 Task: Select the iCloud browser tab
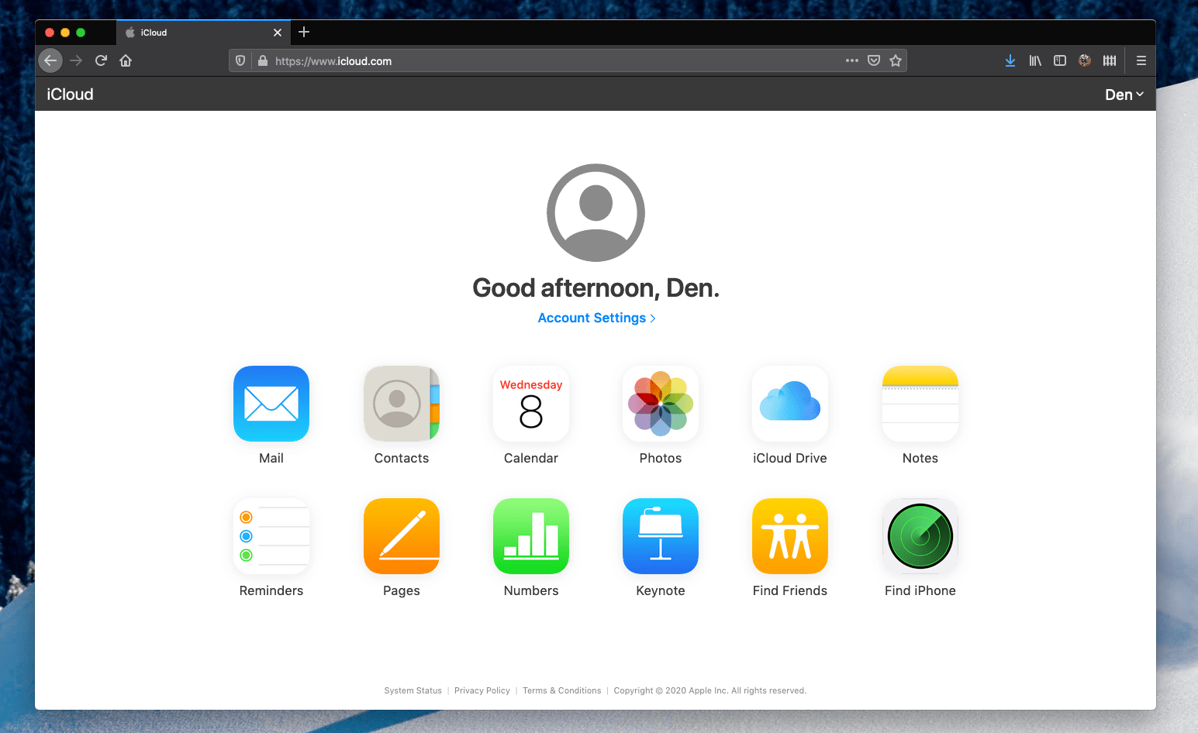[203, 33]
